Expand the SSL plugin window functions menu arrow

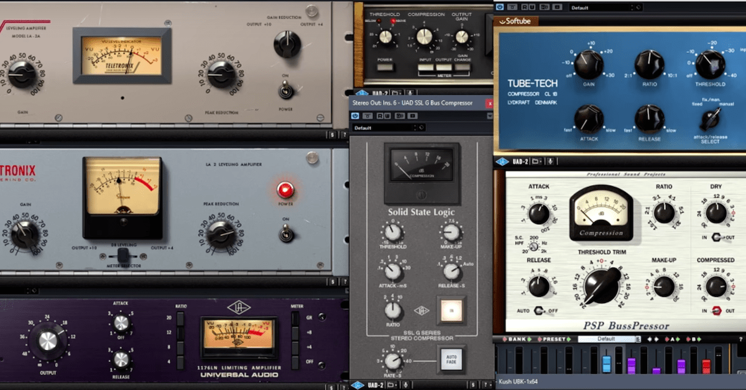point(489,116)
